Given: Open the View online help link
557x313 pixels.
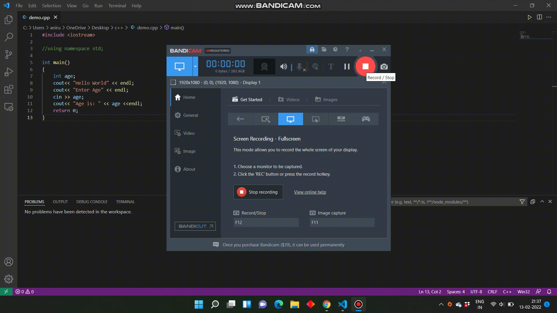Looking at the screenshot, I should (x=310, y=192).
